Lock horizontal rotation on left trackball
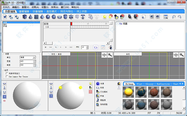 pos(5,84)
